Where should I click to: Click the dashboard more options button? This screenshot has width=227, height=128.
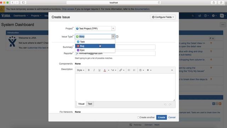[223, 25]
